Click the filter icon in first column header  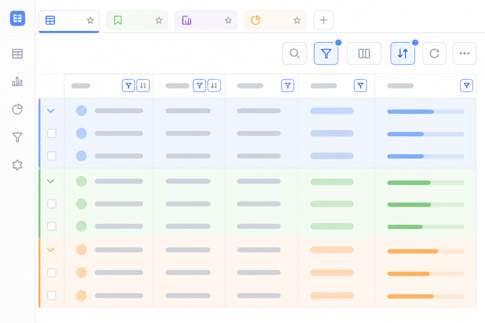129,85
